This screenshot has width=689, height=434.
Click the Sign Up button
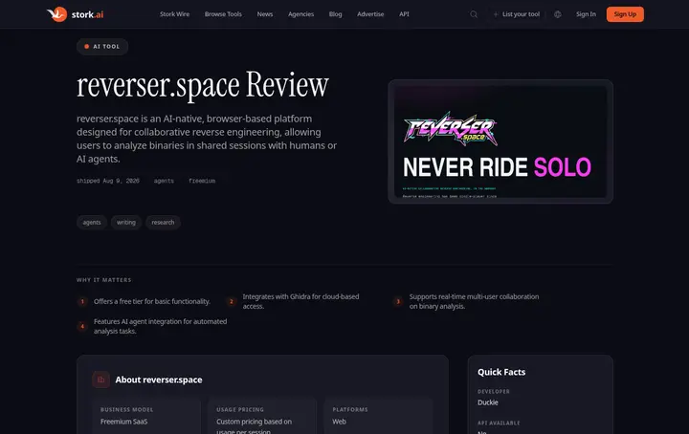tap(625, 14)
